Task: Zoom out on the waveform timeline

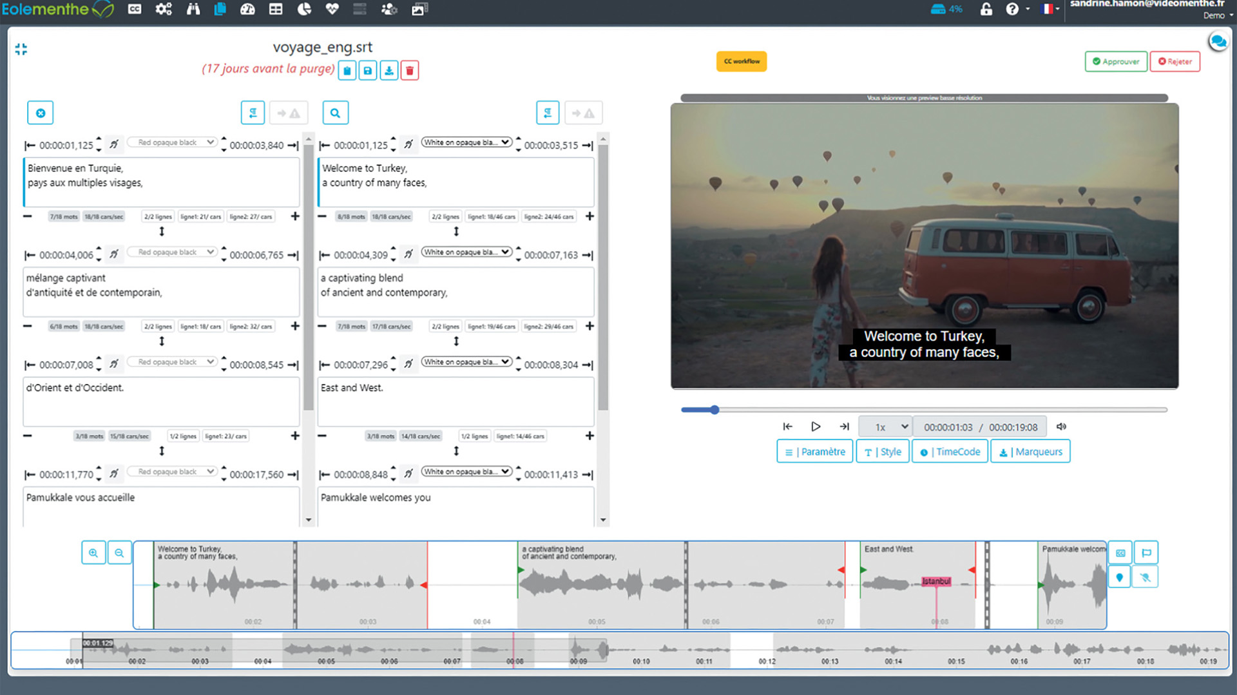Action: pyautogui.click(x=119, y=553)
